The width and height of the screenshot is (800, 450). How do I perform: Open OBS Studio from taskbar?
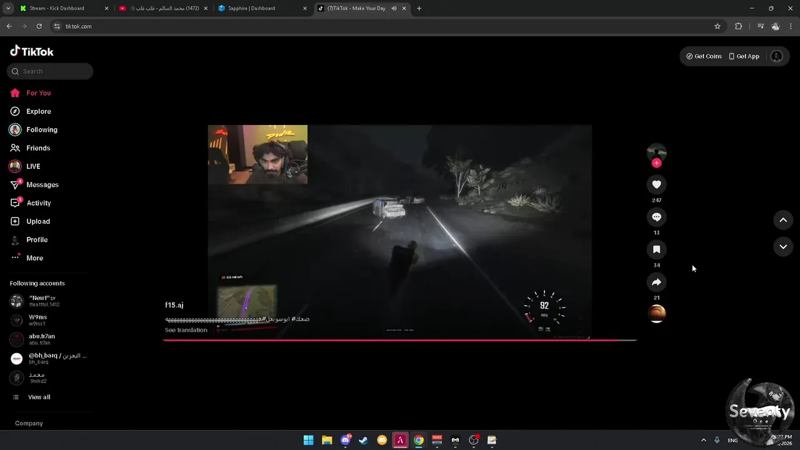pyautogui.click(x=474, y=440)
